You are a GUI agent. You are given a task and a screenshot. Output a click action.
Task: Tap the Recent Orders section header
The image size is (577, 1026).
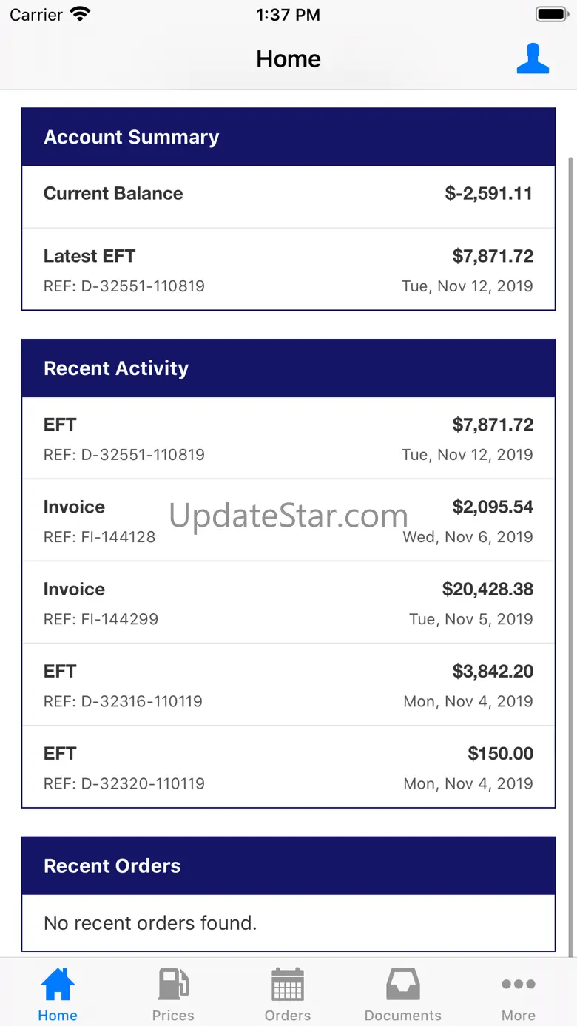pos(288,866)
